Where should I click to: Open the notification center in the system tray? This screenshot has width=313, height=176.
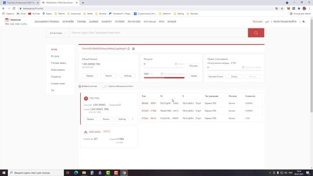pos(308,173)
